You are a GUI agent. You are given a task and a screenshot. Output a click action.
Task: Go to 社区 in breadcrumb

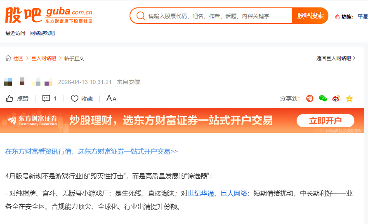point(18,58)
